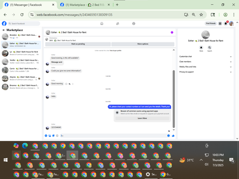Screen dimensions: 239x179
Task: Open the Chrome profile icon
Action: click(x=225, y=15)
